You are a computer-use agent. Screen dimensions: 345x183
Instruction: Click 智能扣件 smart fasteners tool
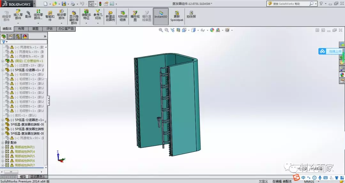[50, 16]
